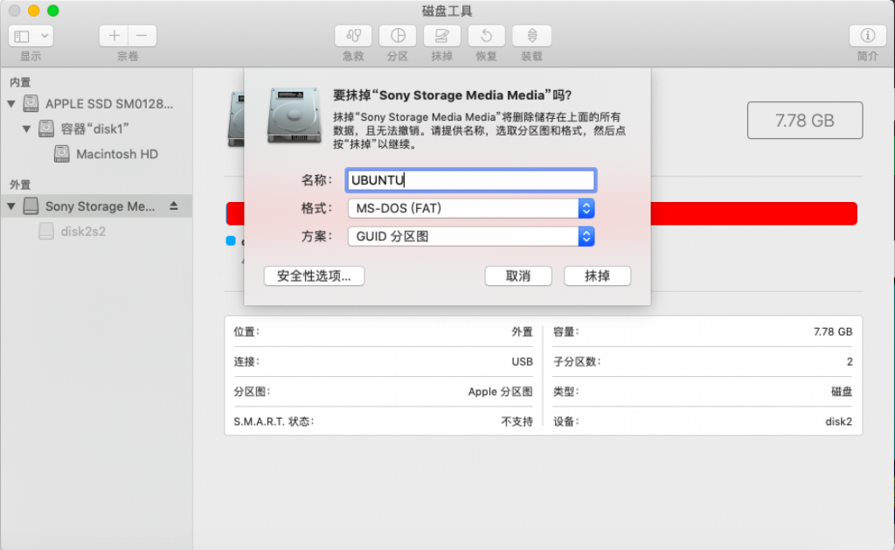Click the Erase (抹掉) toolbar icon
The height and width of the screenshot is (550, 895).
point(442,36)
